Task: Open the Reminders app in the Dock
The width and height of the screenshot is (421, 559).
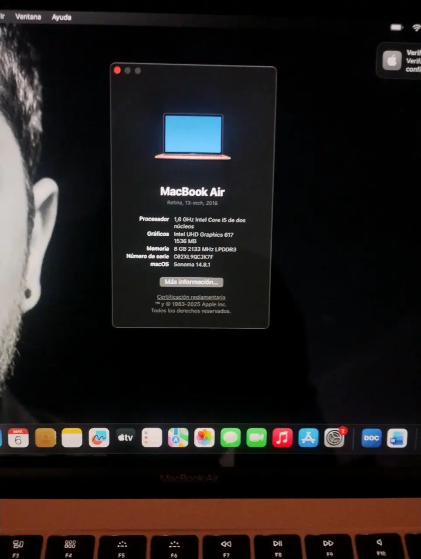Action: [x=152, y=438]
